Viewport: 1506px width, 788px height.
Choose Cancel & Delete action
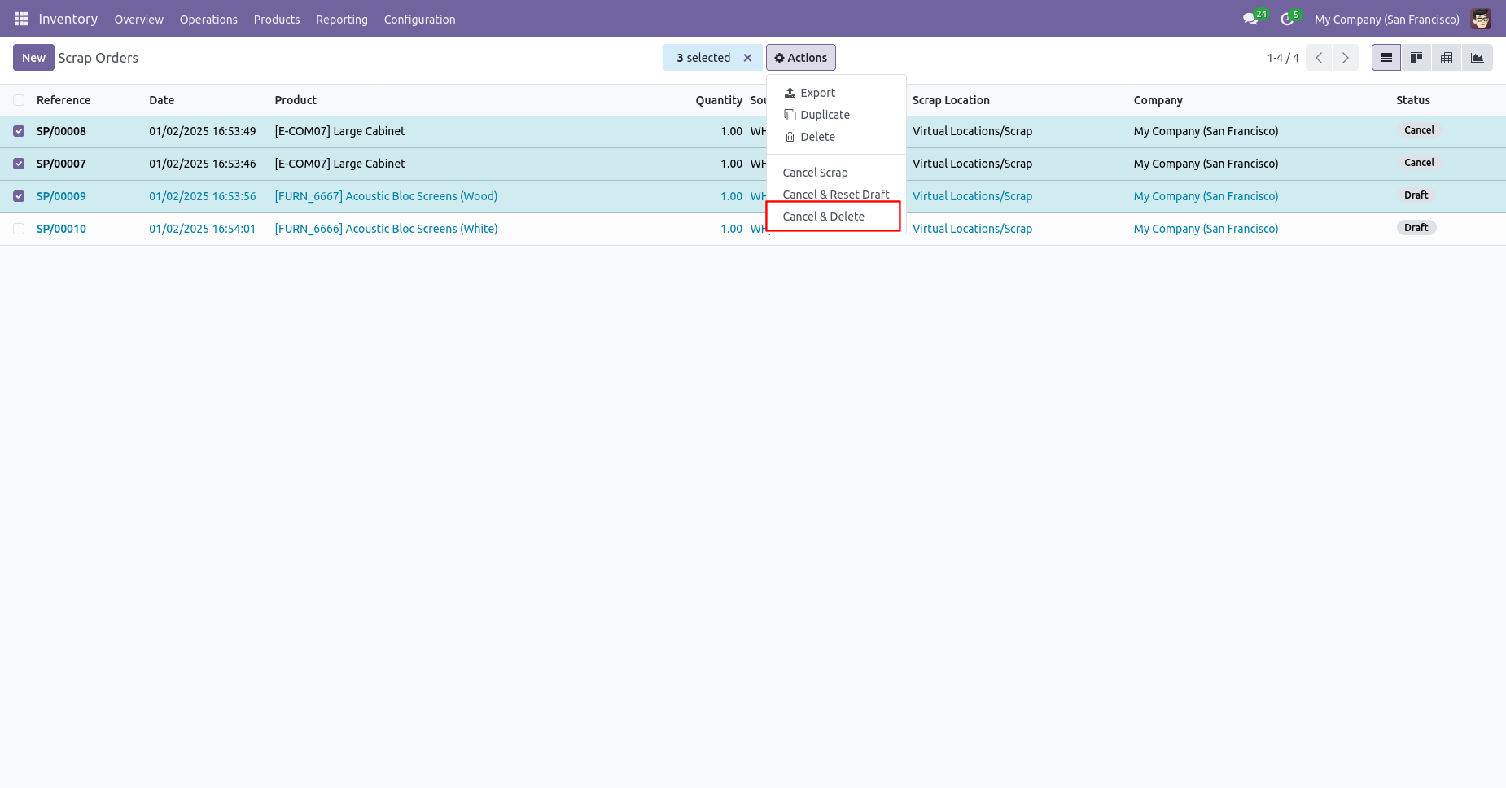pyautogui.click(x=836, y=217)
